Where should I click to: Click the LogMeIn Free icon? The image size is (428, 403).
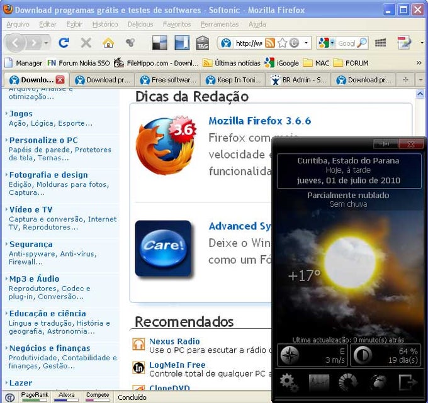click(138, 368)
